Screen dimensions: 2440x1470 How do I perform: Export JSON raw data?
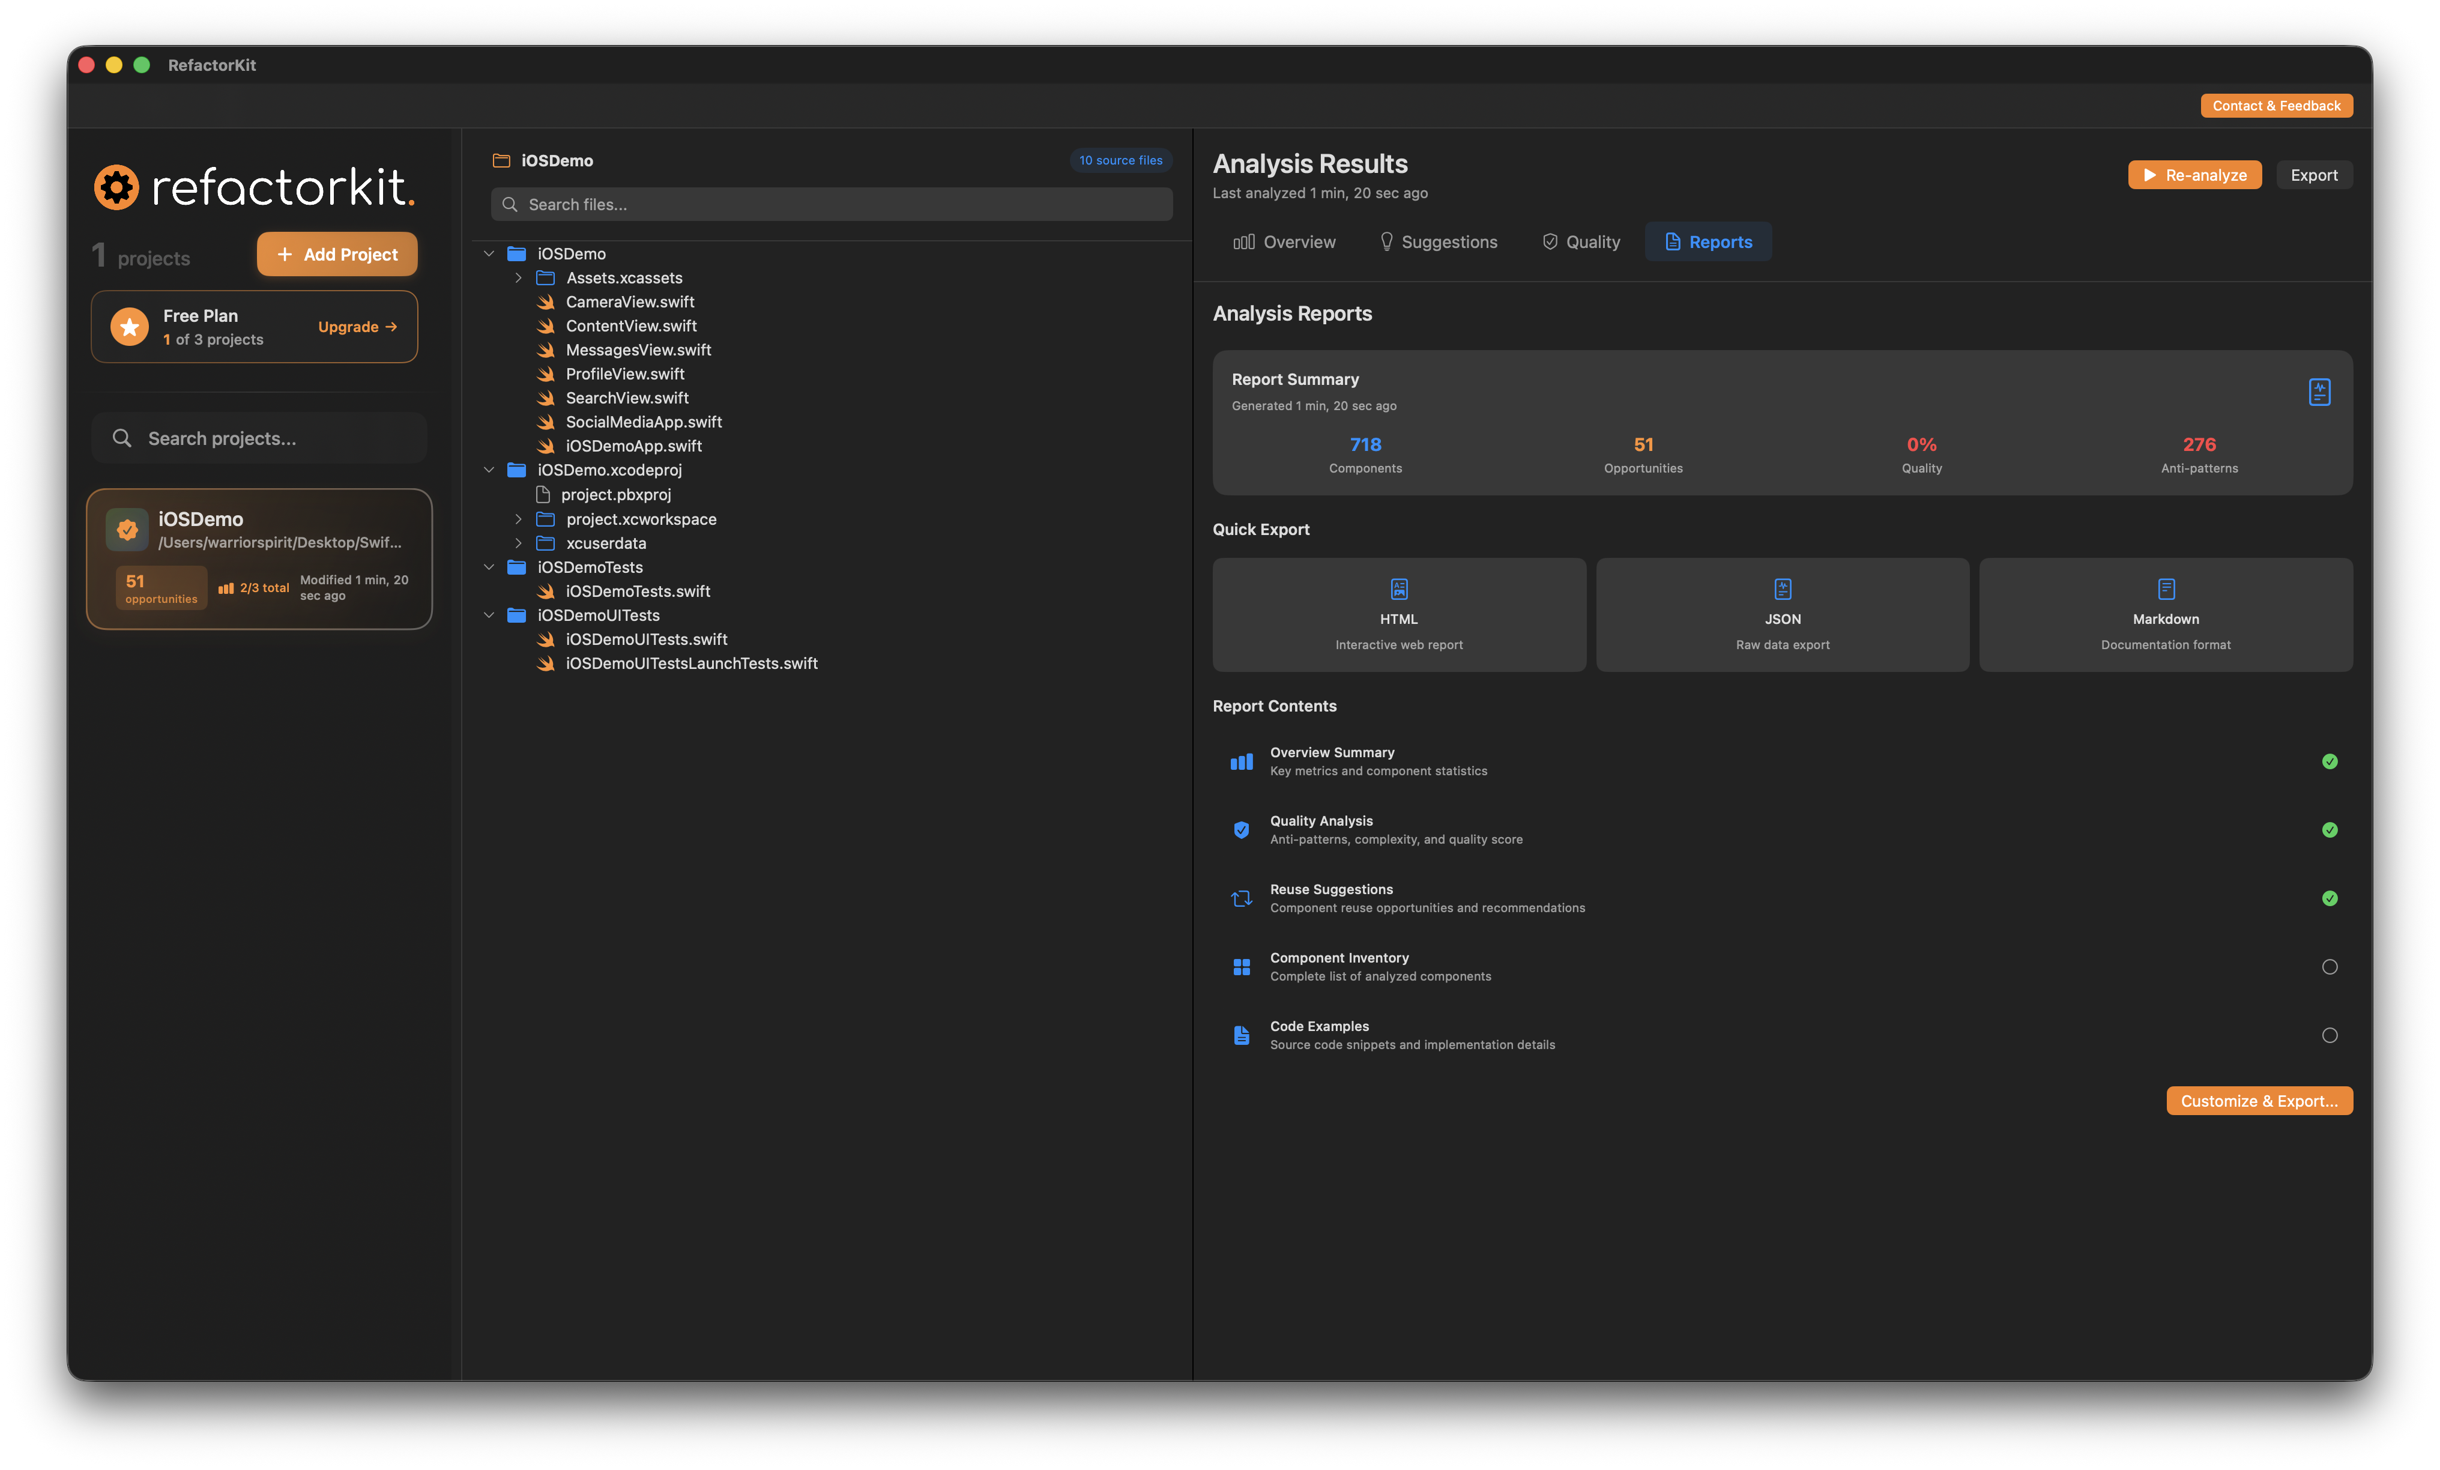pos(1783,615)
